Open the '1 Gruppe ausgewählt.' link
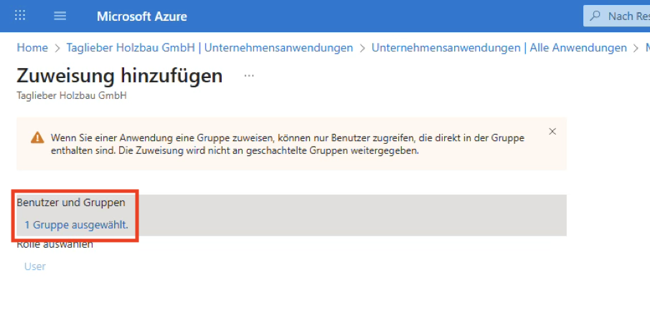 pos(76,225)
